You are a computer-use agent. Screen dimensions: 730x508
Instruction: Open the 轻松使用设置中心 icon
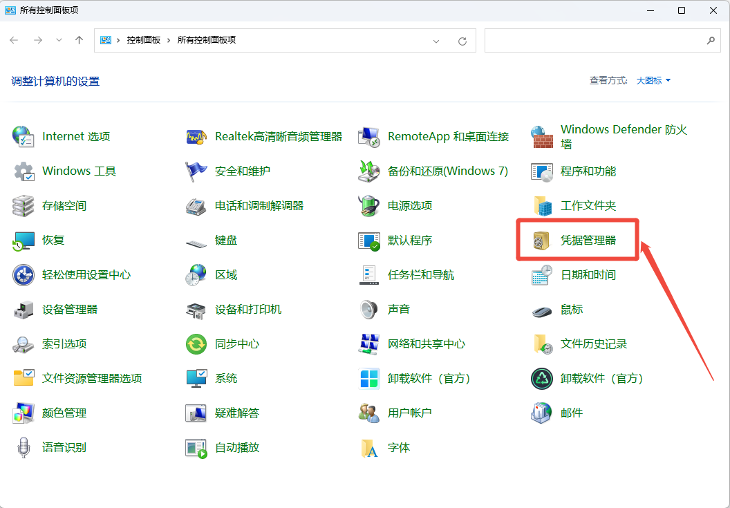[24, 274]
